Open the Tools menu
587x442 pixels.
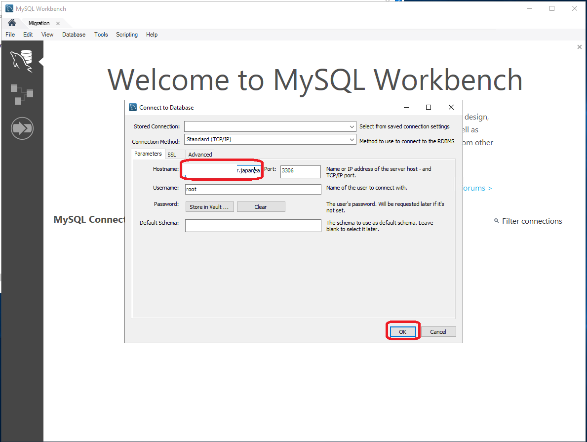(x=101, y=35)
